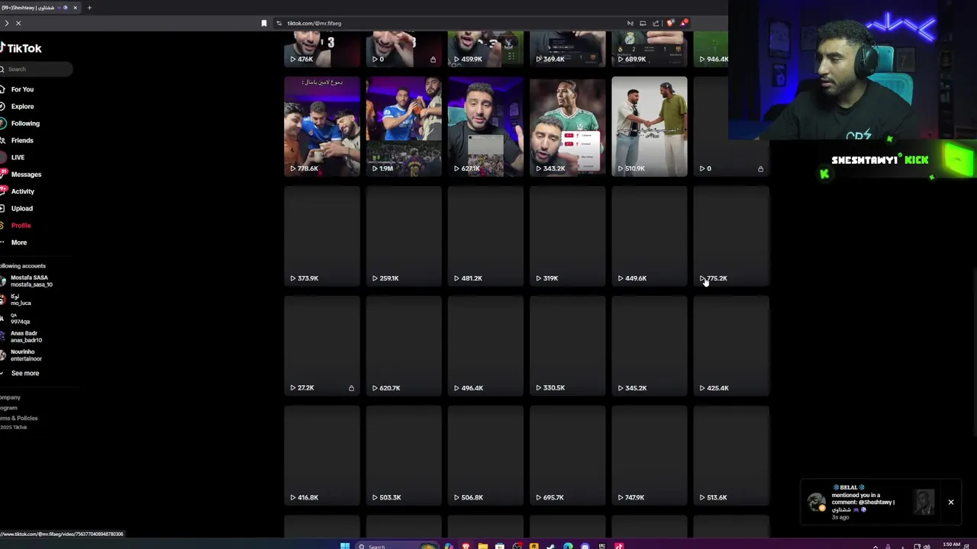The width and height of the screenshot is (977, 549).
Task: Open the private video with 0 views beside 510.9K
Action: coord(731,127)
